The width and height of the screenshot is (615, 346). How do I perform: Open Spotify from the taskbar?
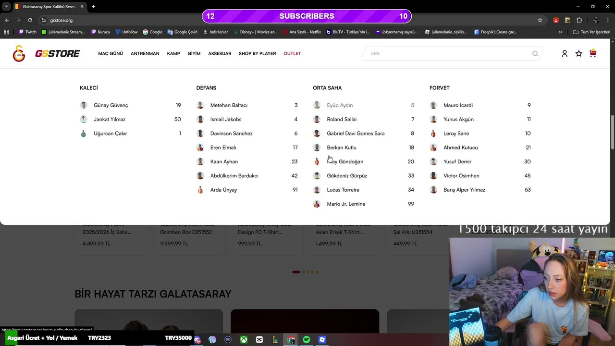(x=307, y=340)
